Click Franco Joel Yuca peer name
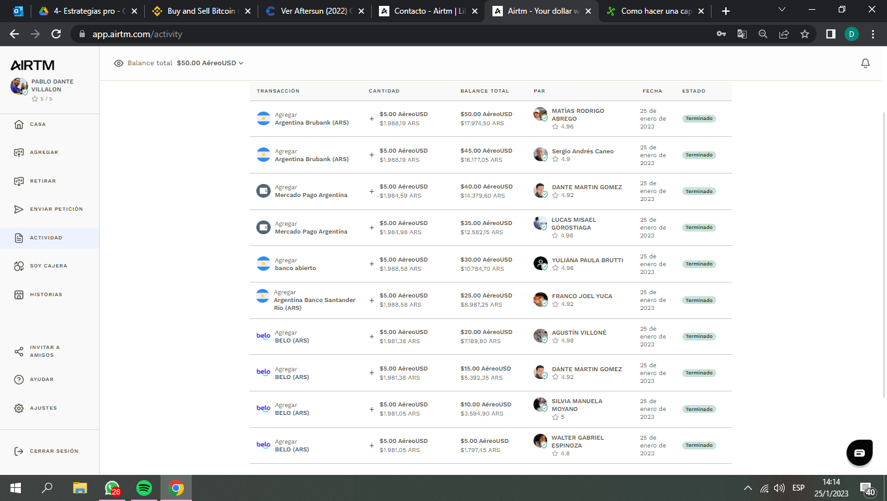887x501 pixels. pos(582,296)
